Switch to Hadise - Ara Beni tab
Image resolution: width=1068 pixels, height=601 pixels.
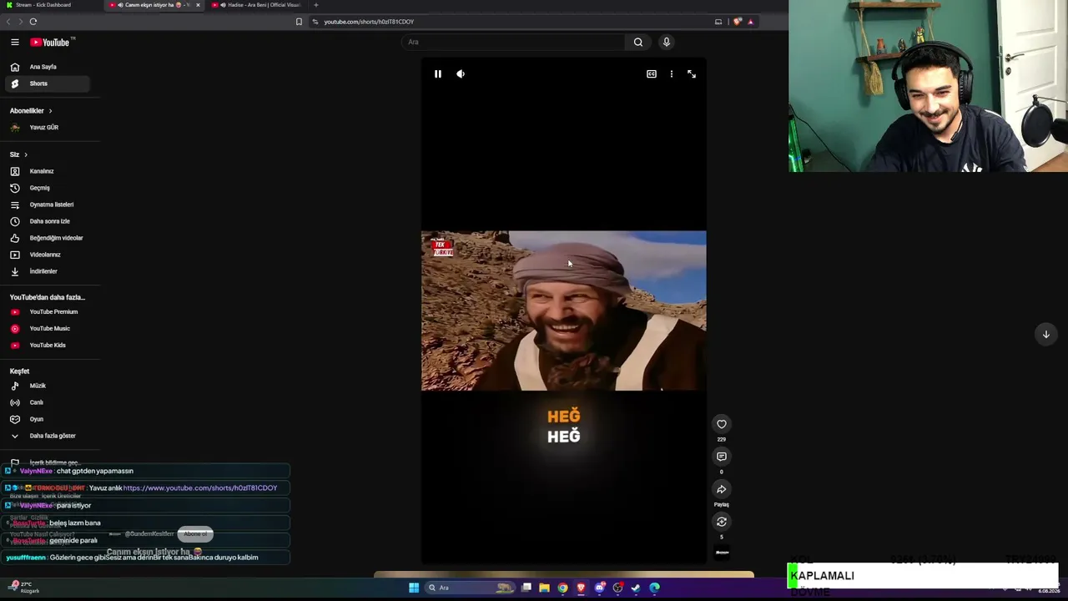point(258,5)
